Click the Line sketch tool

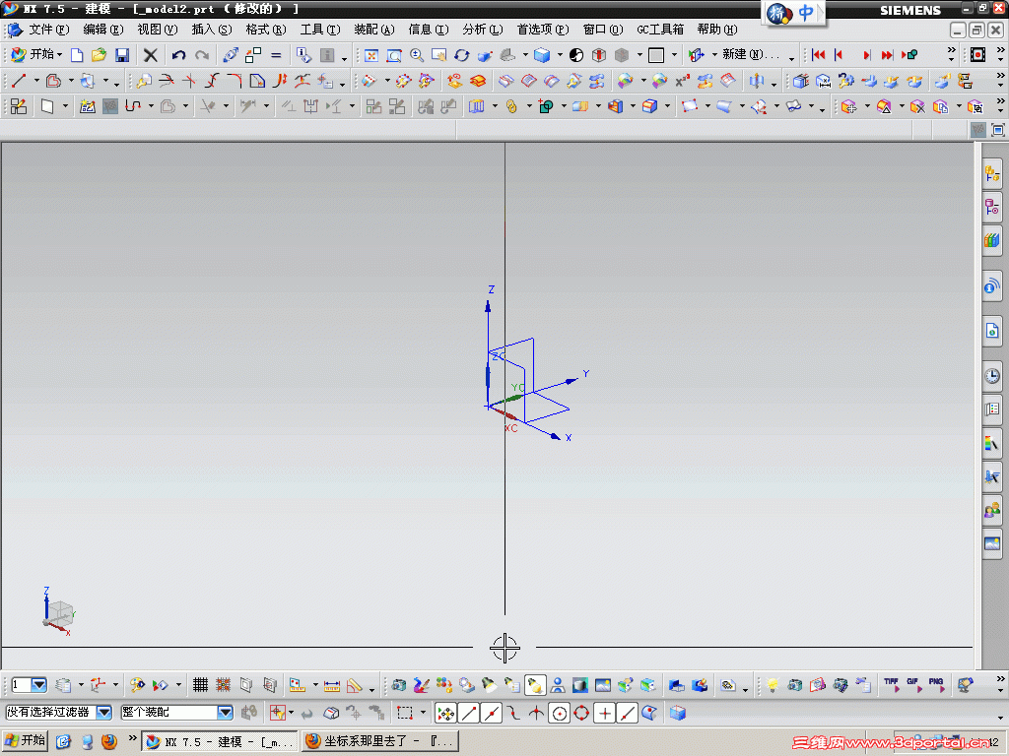(19, 81)
